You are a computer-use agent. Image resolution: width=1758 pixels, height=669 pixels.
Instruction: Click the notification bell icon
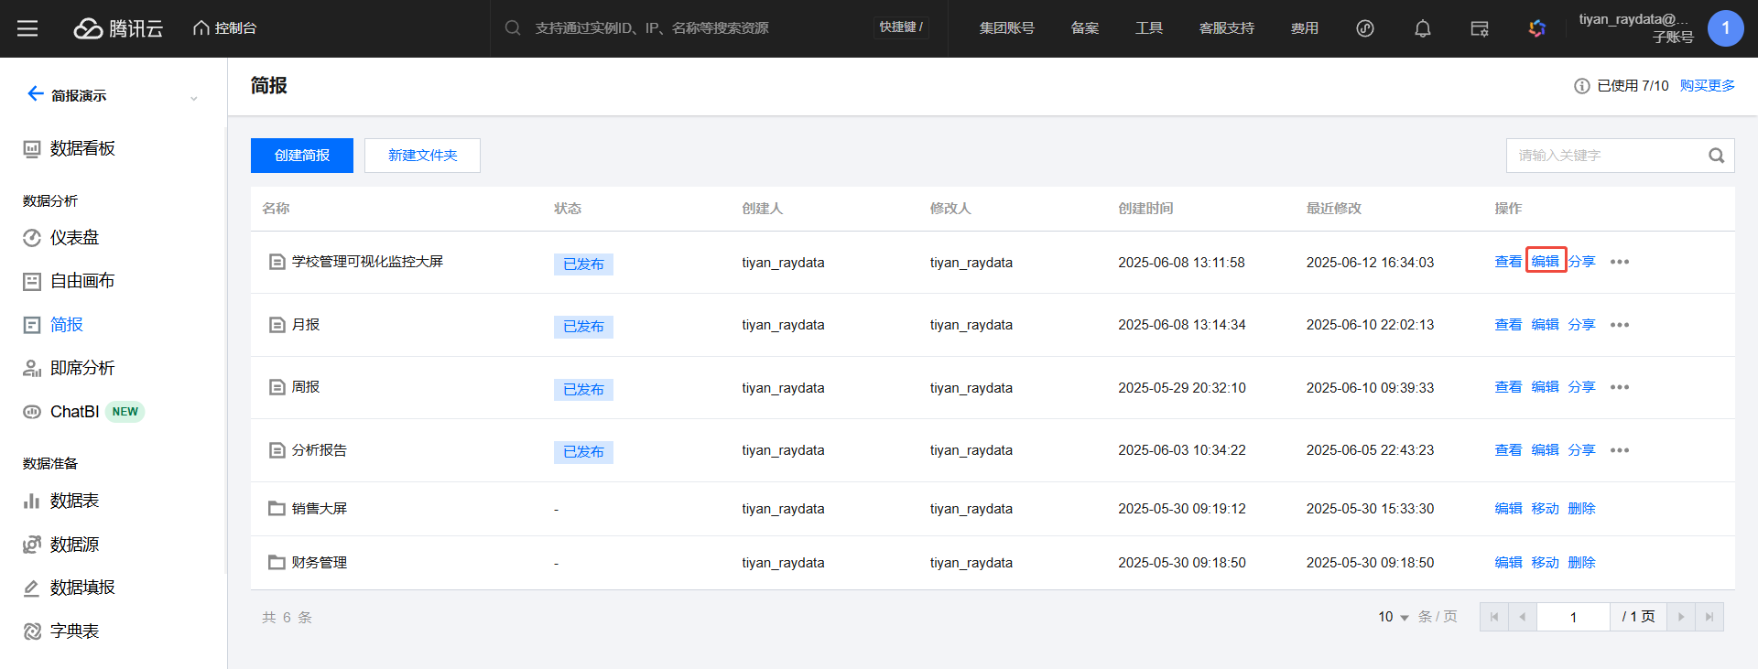(x=1422, y=28)
